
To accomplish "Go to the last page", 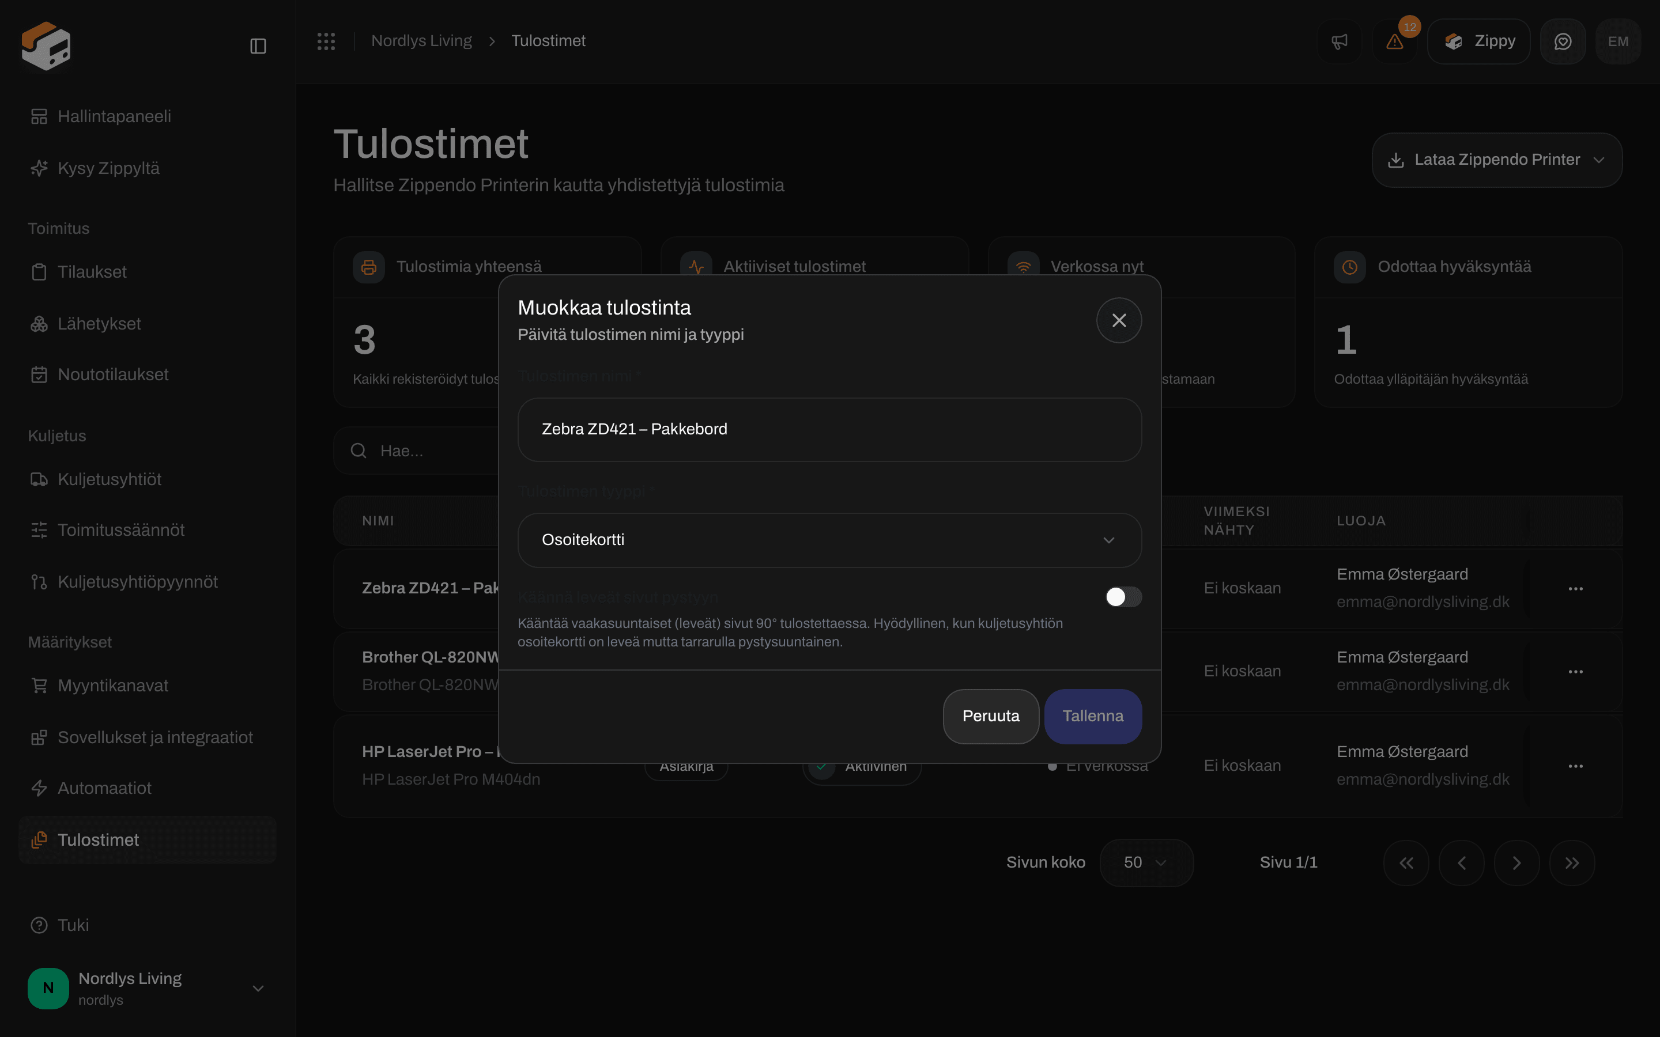I will pyautogui.click(x=1571, y=863).
